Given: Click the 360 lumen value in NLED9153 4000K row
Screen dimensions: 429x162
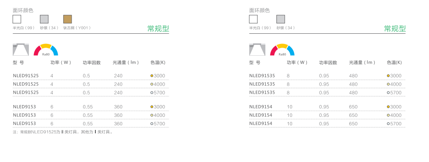Looking at the screenshot, I should coord(118,115).
